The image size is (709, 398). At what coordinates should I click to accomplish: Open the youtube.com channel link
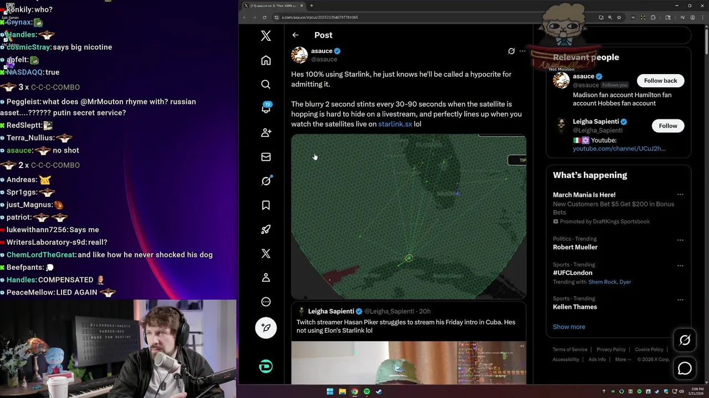[x=619, y=149]
